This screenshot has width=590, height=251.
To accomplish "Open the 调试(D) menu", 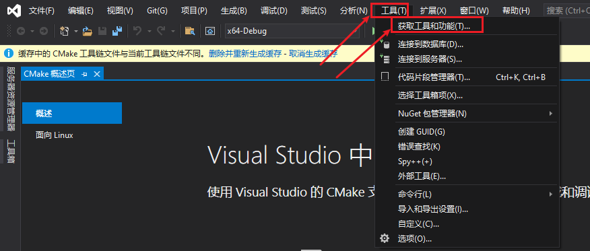I will 273,11.
